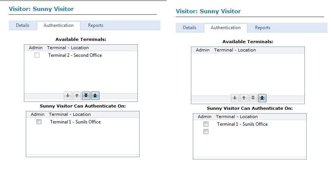Check Admin box for Terminal 1 in right panel
This screenshot has width=331, height=170.
click(x=206, y=124)
